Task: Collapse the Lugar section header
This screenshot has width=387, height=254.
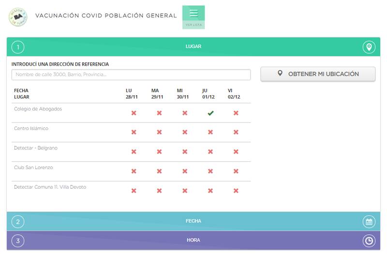Action: point(193,47)
